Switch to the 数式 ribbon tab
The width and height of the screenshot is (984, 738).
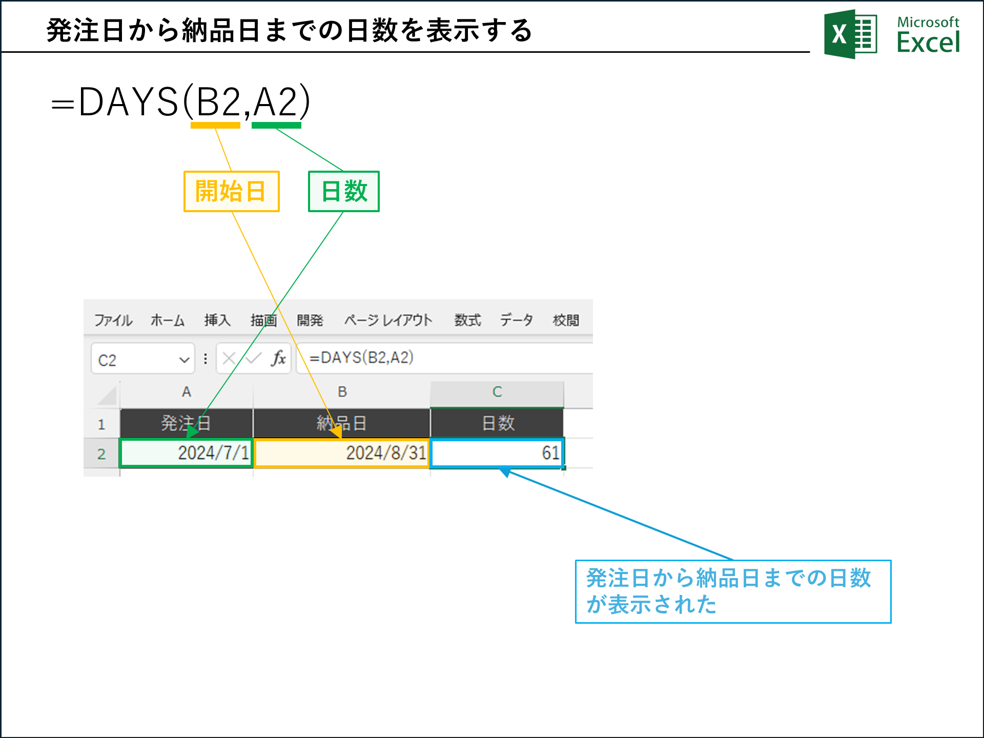pyautogui.click(x=467, y=320)
